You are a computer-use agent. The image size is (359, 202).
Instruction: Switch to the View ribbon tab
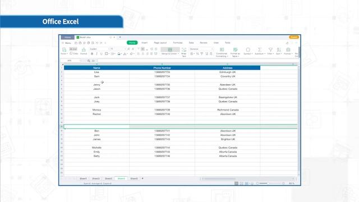[x=216, y=43]
